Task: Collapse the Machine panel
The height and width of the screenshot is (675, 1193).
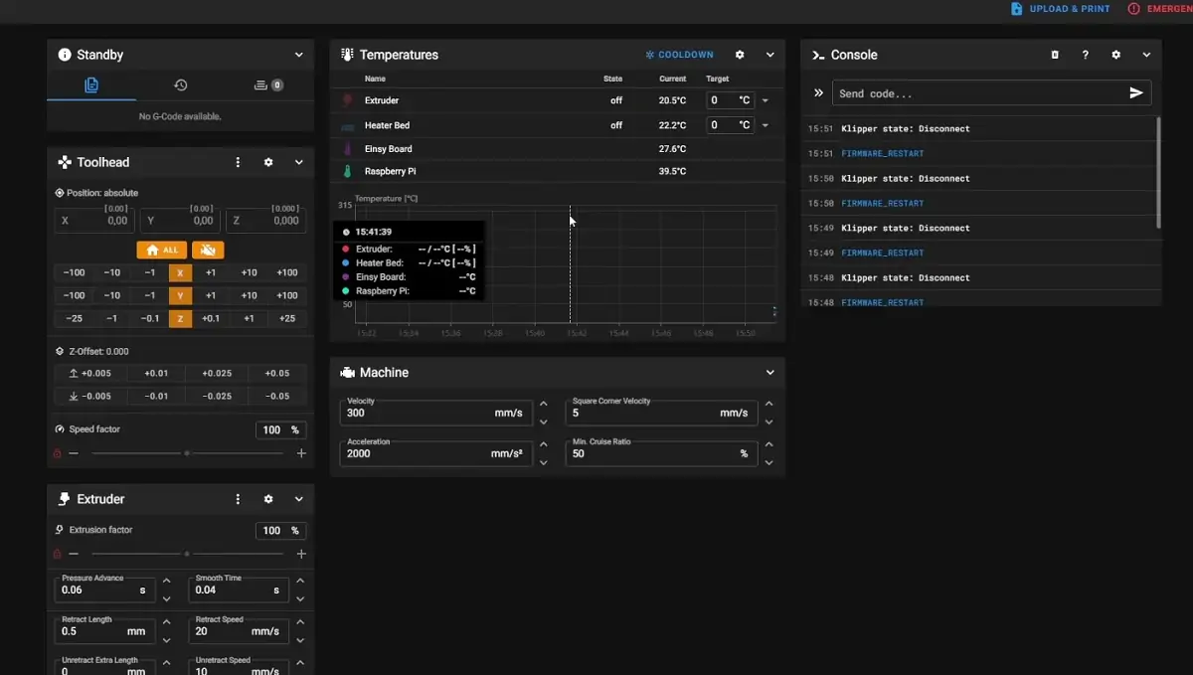Action: 770,373
